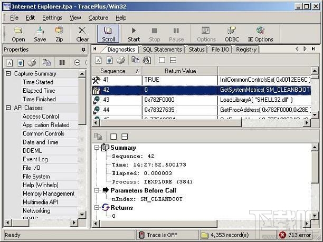Screen dimensions: 323x242
Task: Toggle the Scroll toolbar button
Action: [108, 34]
